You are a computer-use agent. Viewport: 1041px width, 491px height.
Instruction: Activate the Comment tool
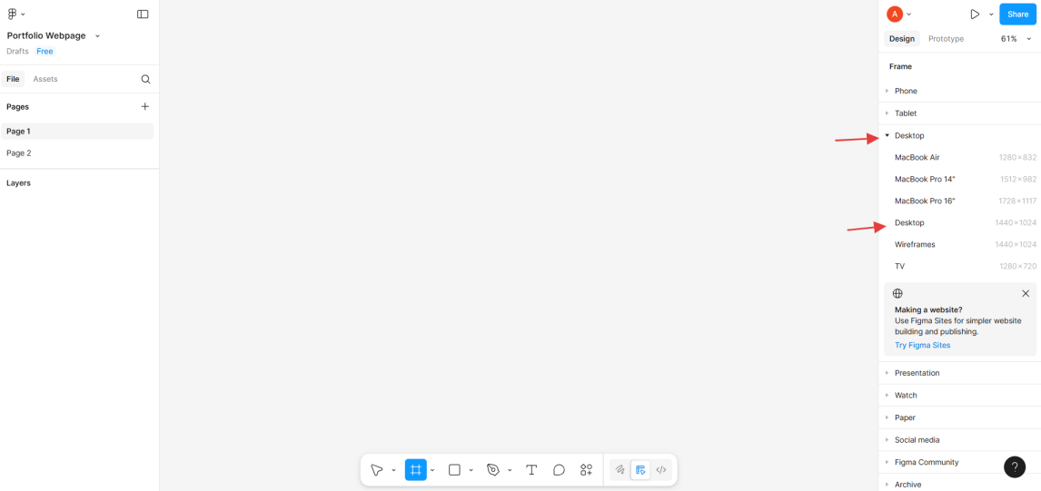pyautogui.click(x=559, y=470)
